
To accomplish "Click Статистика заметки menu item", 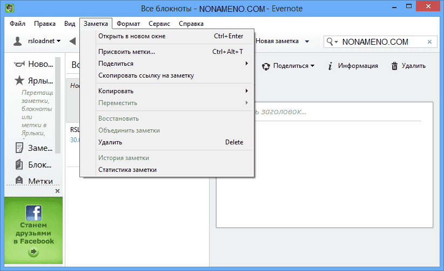I will click(x=127, y=170).
